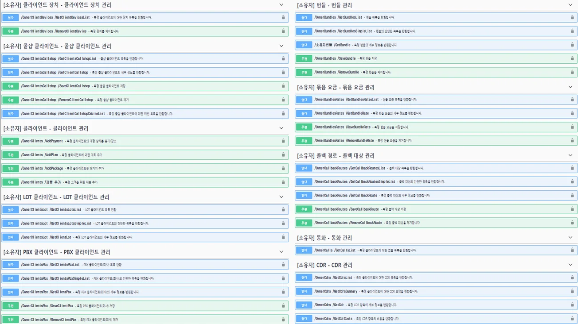Collapse the 클라이언트 장치 관리 section chevron
This screenshot has width=578, height=324.
281,5
